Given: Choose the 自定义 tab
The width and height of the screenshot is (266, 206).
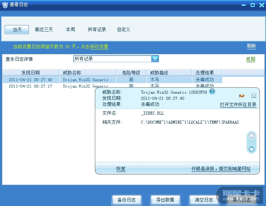Looking at the screenshot, I should click(x=124, y=30).
